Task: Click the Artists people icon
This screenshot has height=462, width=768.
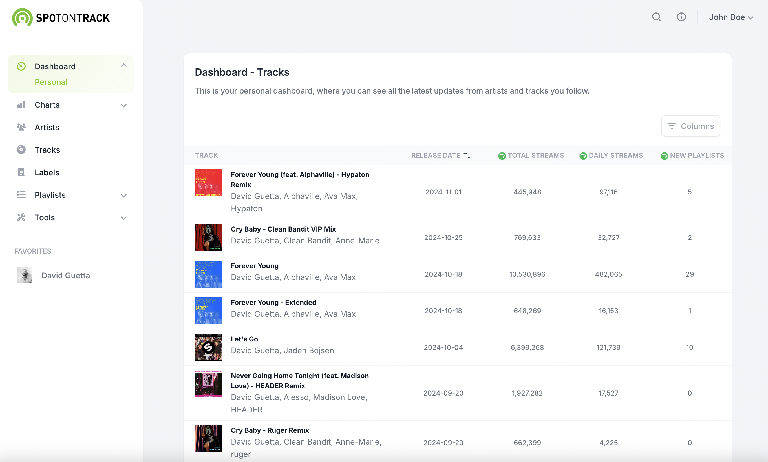Action: pos(21,127)
